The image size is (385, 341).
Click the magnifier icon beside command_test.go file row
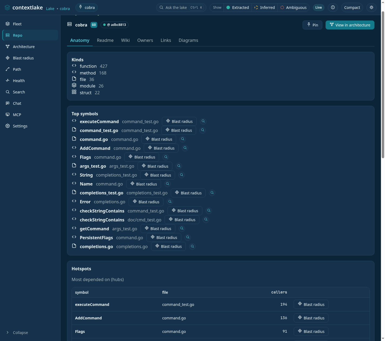point(203,130)
